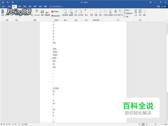
Task: Click the proofing check icon in status bar
Action: (x=19, y=124)
